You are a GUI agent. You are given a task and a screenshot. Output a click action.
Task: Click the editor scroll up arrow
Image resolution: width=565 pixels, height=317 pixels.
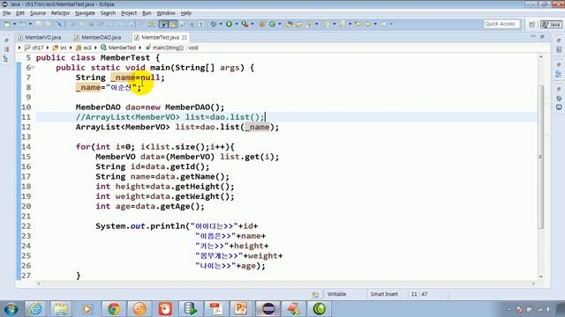(x=541, y=56)
